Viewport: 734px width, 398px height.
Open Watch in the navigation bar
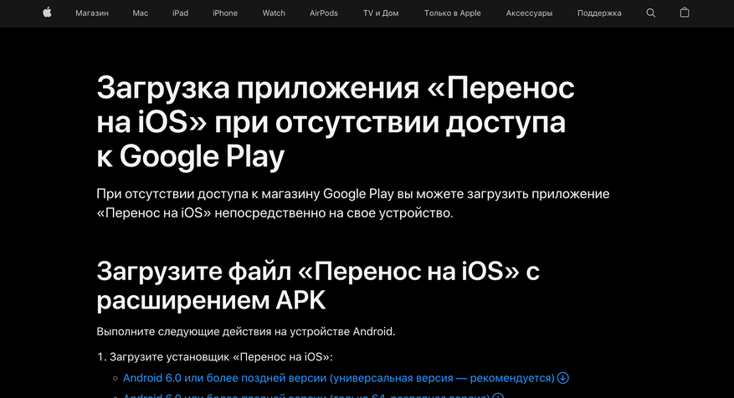(274, 13)
